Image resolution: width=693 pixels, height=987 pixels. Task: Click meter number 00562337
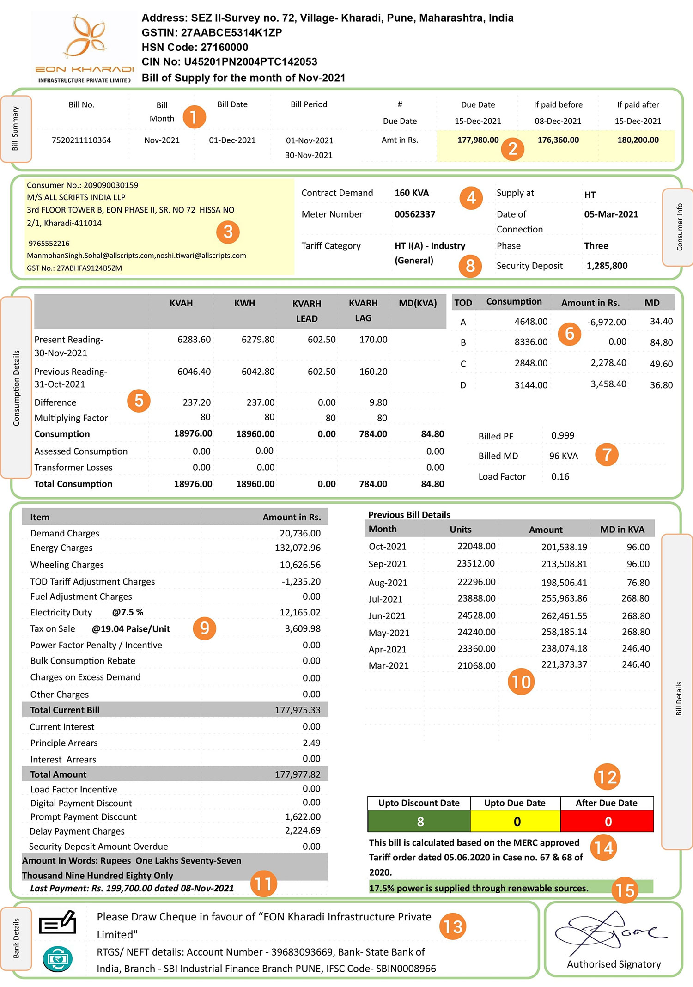[415, 214]
